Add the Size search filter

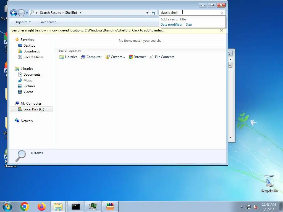[189, 25]
